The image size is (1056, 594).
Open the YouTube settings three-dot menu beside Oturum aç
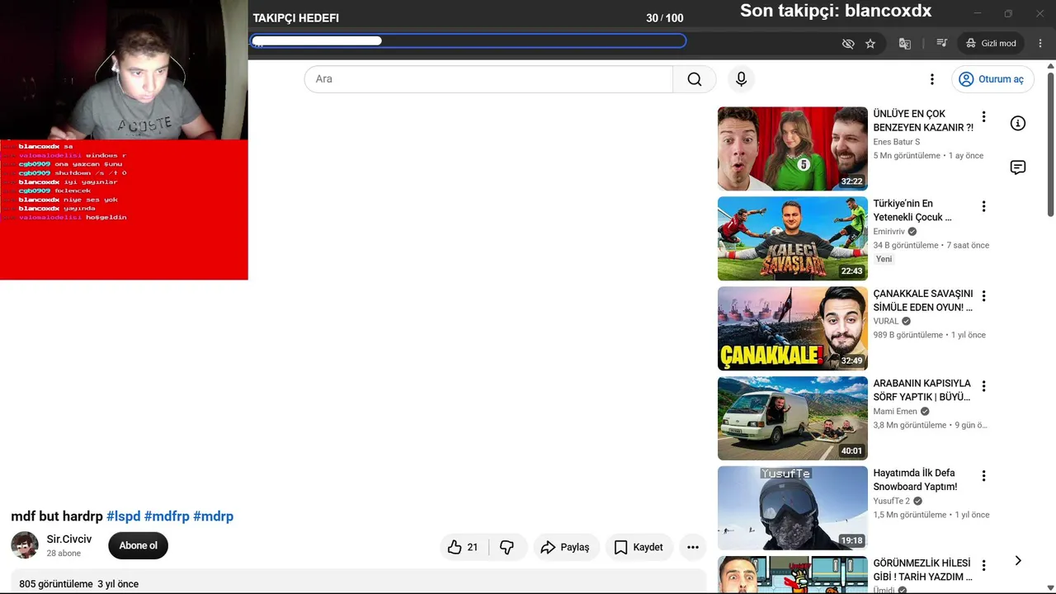click(932, 79)
